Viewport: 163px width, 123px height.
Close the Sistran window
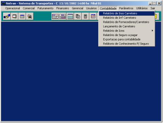click(159, 3)
